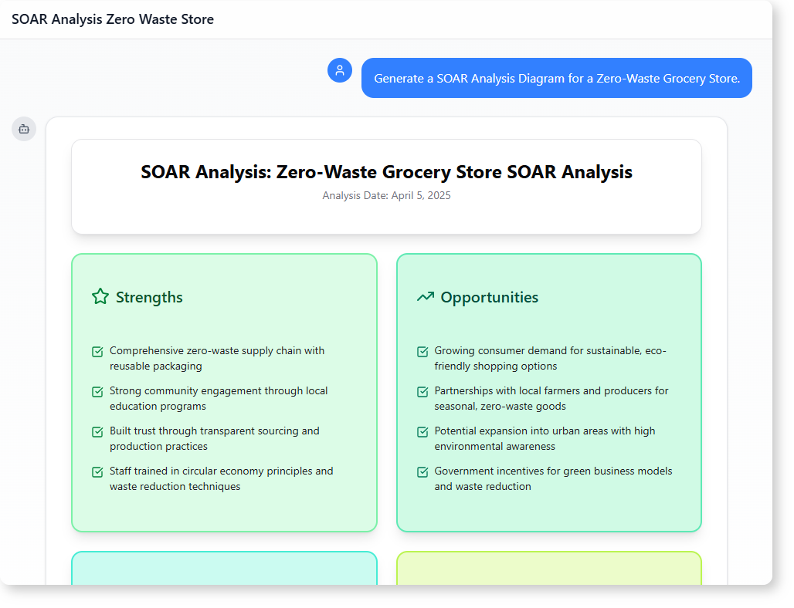The image size is (794, 608).
Task: Click check icon beside government incentives item
Action: pyautogui.click(x=422, y=472)
